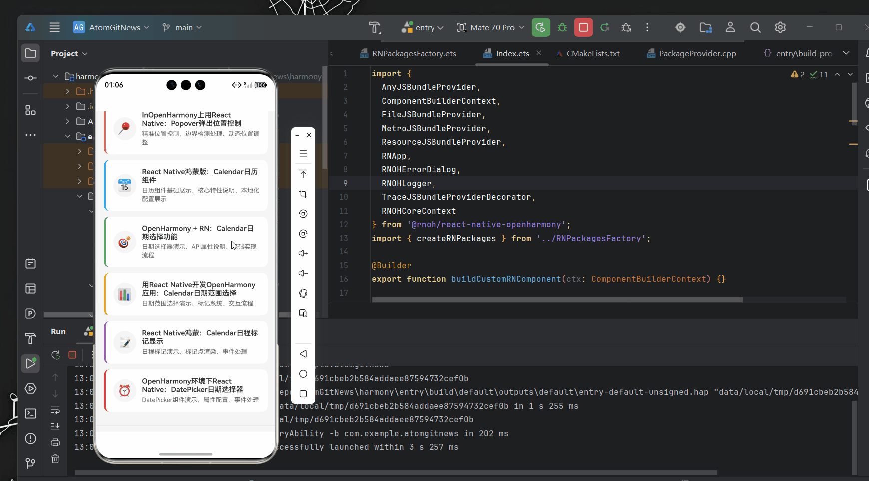Image resolution: width=869 pixels, height=481 pixels.
Task: Click the editor warnings indicator showing 2
Action: [x=798, y=74]
